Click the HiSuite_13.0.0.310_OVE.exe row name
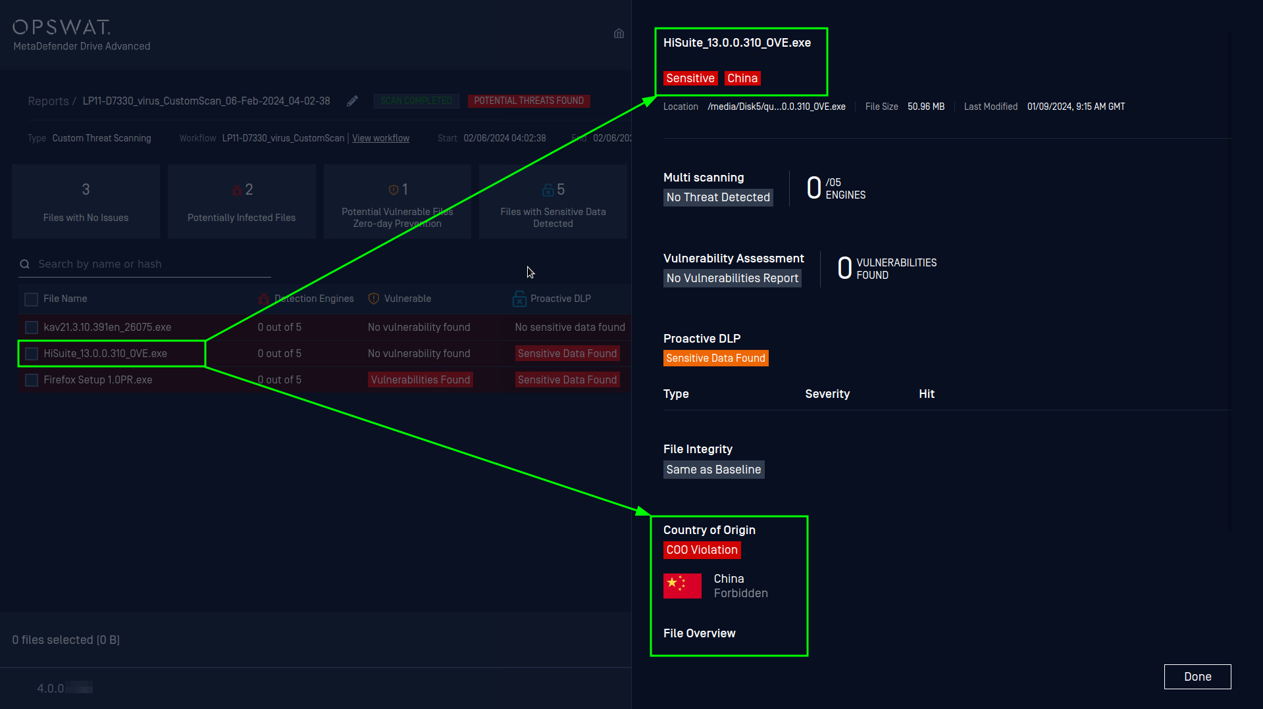The image size is (1263, 709). (x=105, y=354)
